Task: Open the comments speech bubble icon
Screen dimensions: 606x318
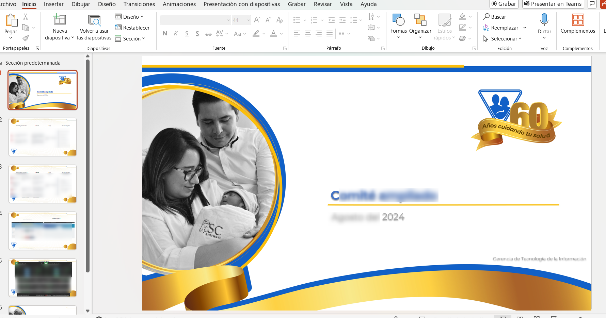Action: pos(592,4)
